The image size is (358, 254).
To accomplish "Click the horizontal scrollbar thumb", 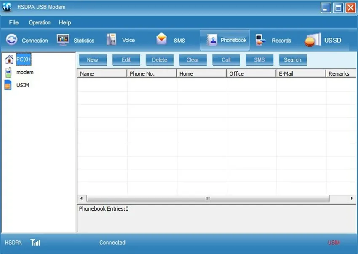I will [208, 198].
